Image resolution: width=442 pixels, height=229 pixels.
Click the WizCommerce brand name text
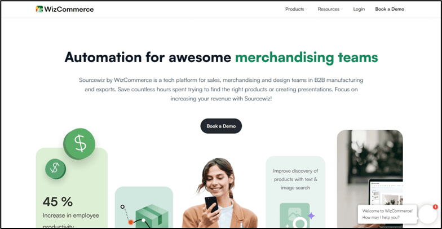[x=69, y=9]
